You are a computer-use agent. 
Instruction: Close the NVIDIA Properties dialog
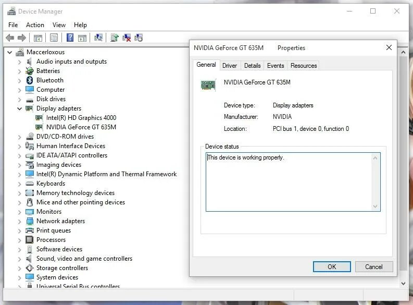click(x=389, y=47)
